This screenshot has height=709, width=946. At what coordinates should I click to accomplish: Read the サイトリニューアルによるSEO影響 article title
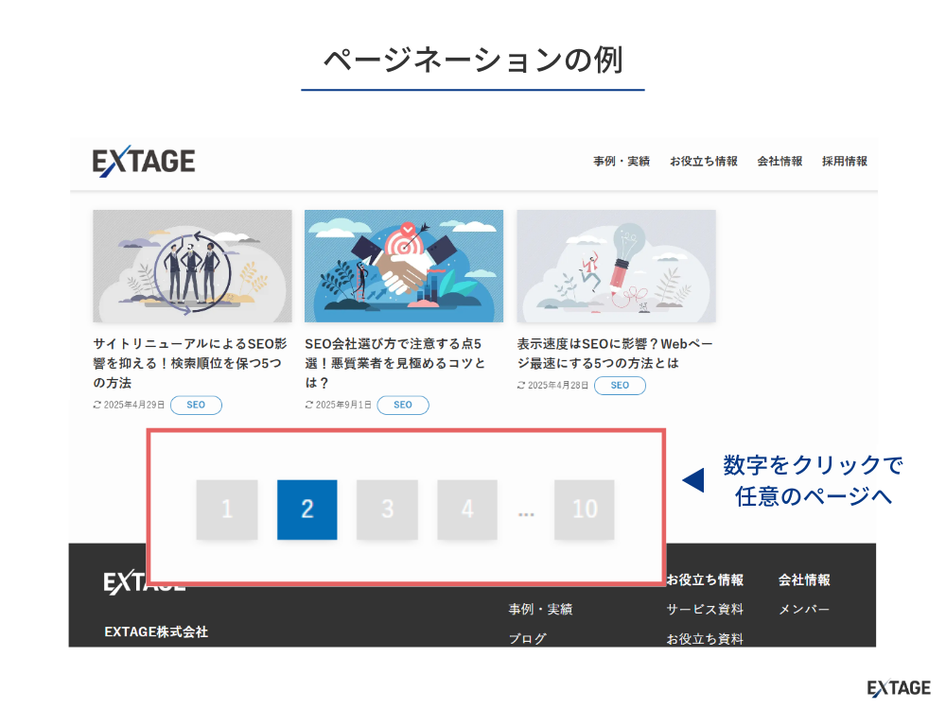(x=189, y=363)
